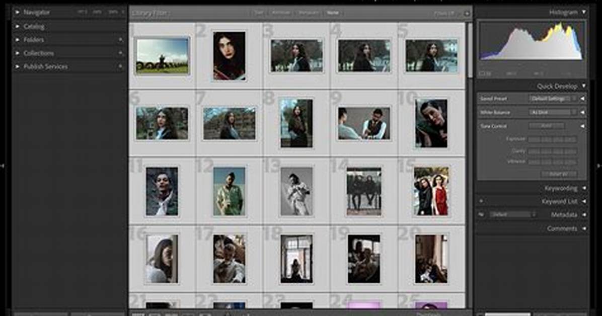This screenshot has height=316, width=602.
Task: Expand the Navigator panel
Action: coord(17,12)
